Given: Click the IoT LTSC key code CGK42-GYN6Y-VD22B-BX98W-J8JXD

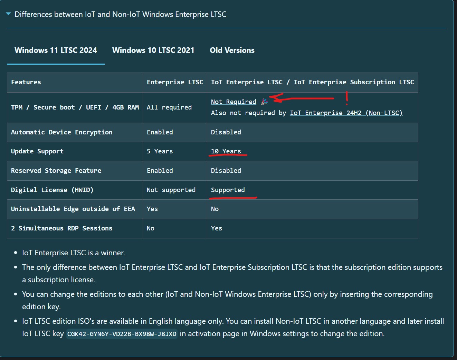Looking at the screenshot, I should coord(122,334).
